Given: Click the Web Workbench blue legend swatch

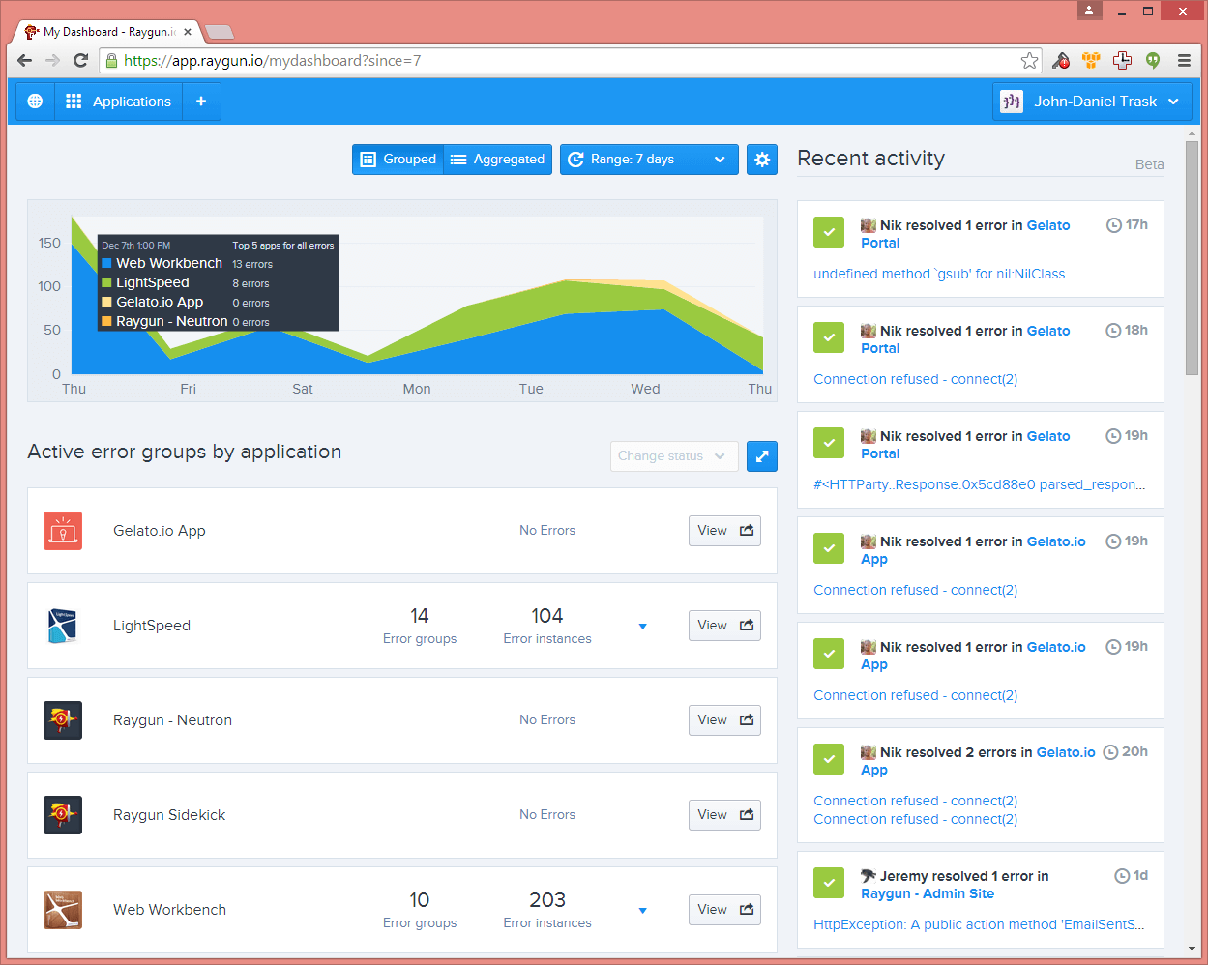Looking at the screenshot, I should [x=107, y=263].
